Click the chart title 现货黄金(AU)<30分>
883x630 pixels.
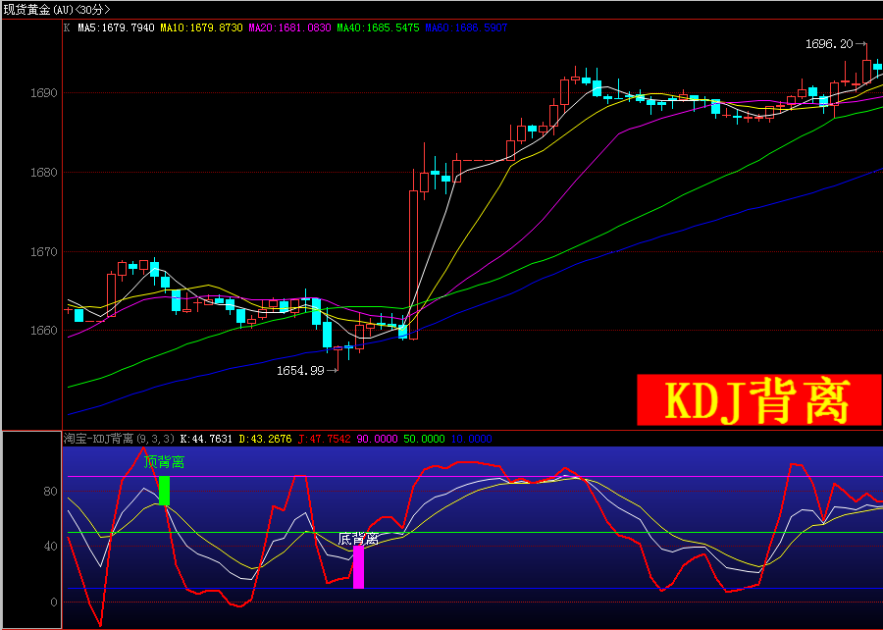57,10
